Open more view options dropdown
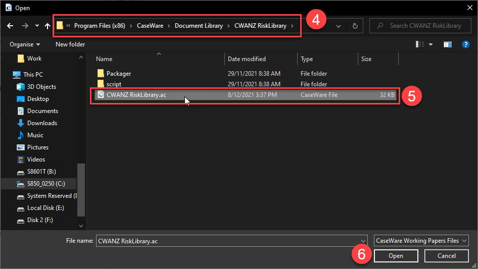 [431, 44]
